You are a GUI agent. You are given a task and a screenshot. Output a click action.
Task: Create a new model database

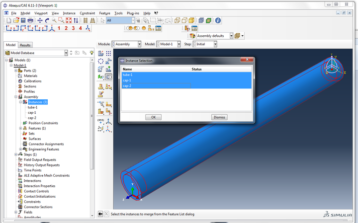pyautogui.click(x=8, y=20)
